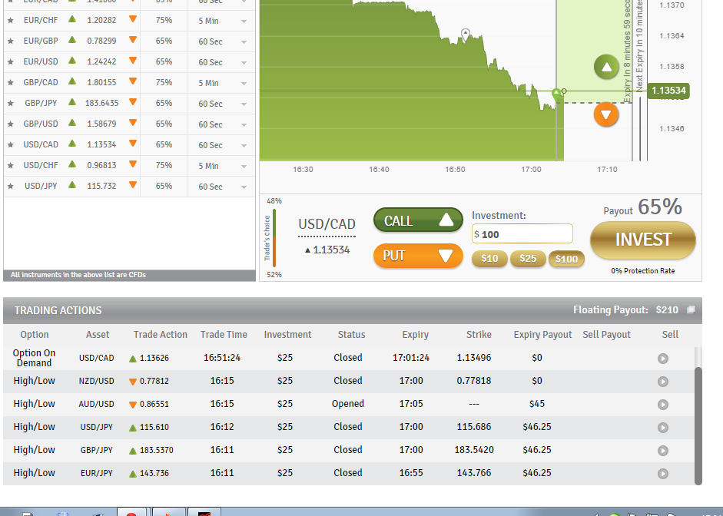This screenshot has width=723, height=516.
Task: Click green strike marker on chart
Action: [556, 94]
